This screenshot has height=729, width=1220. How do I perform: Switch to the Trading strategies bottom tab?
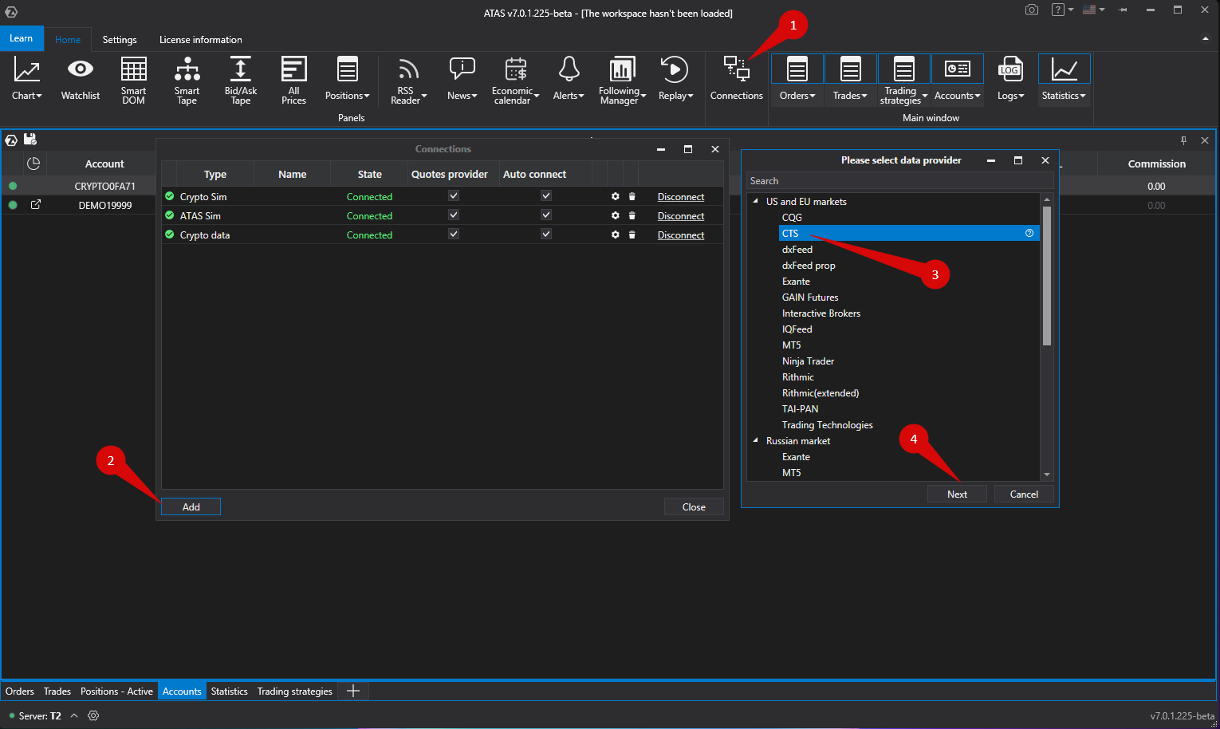click(x=294, y=692)
